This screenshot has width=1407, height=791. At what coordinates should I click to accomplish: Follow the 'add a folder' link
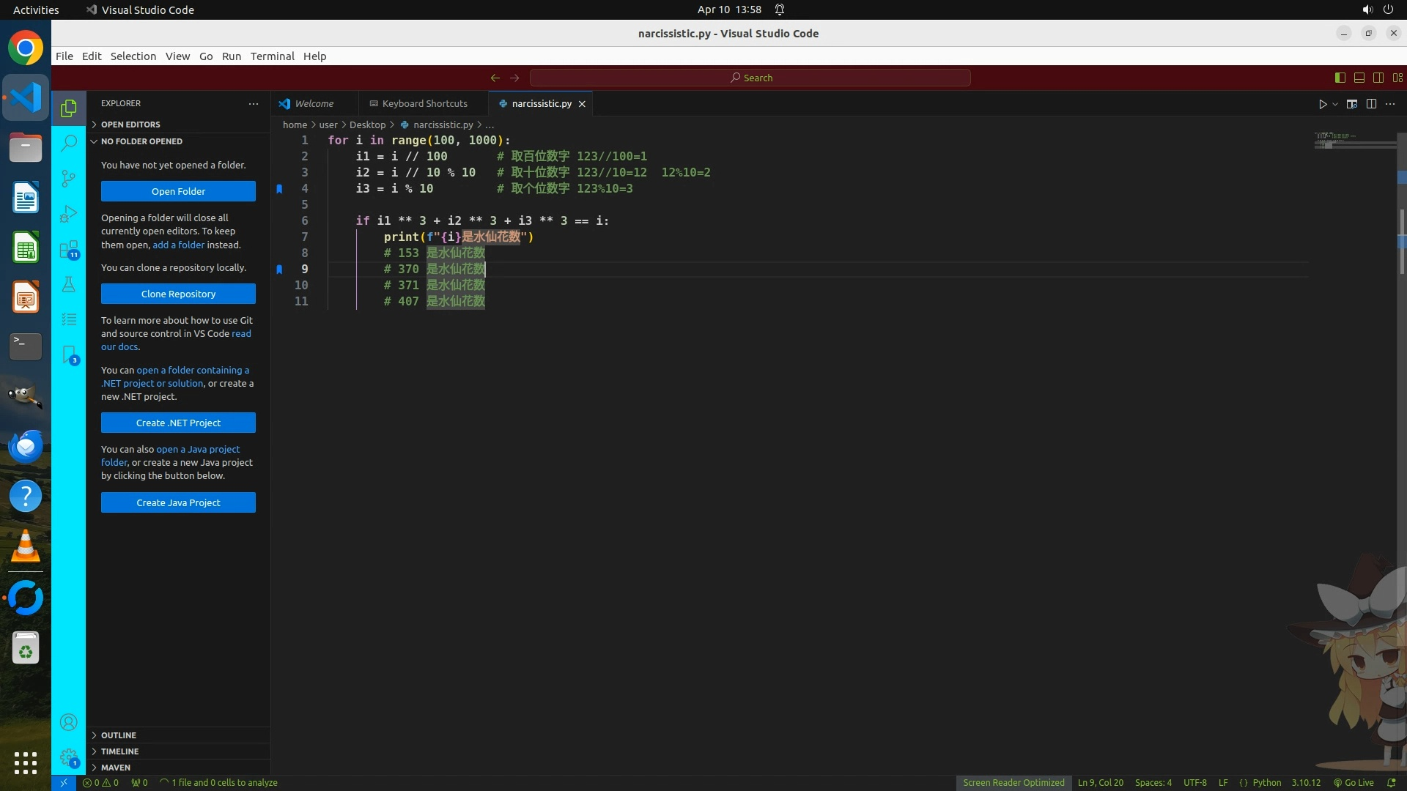point(178,245)
